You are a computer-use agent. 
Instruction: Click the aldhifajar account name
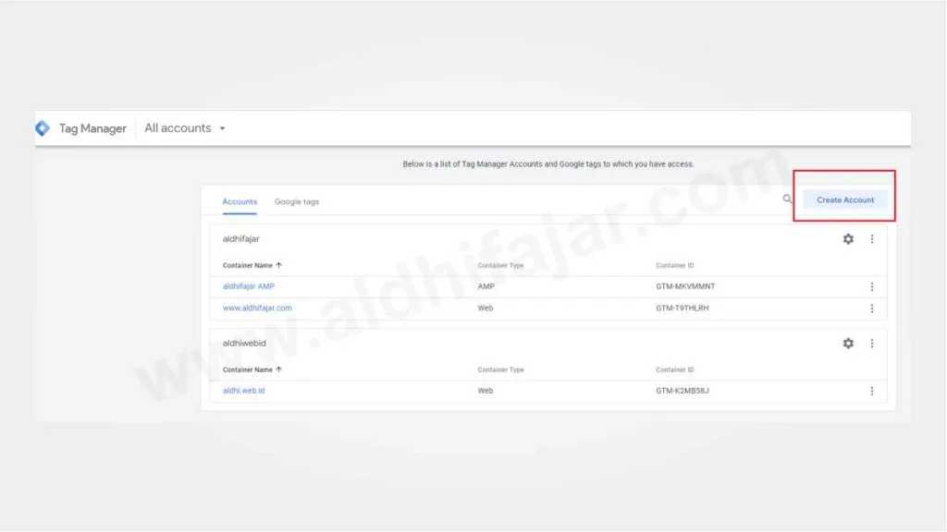tap(241, 239)
